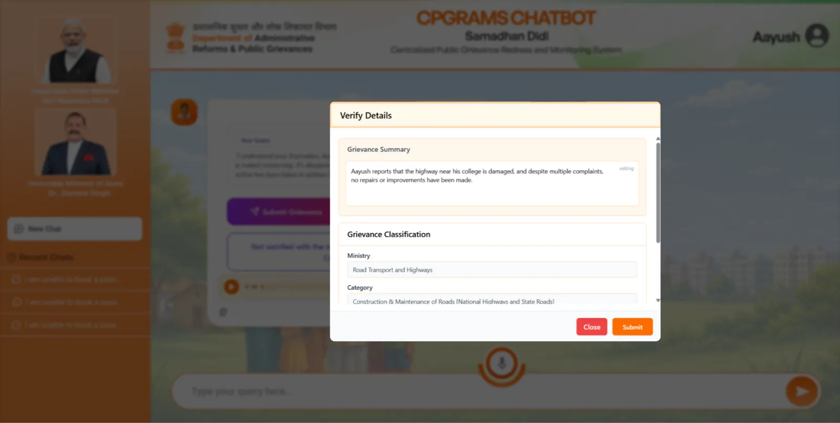
Task: Click the Category field Construction & Maintenance of Roads
Action: [x=492, y=300]
